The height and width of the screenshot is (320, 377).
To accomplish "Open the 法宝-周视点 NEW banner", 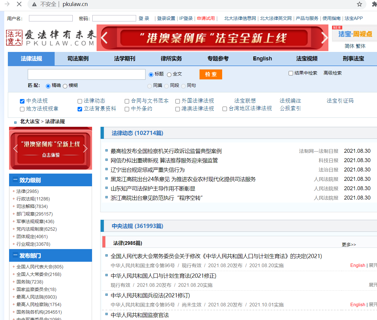I will pos(354,33).
